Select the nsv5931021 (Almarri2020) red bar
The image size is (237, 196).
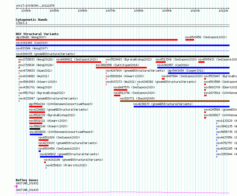point(36,123)
